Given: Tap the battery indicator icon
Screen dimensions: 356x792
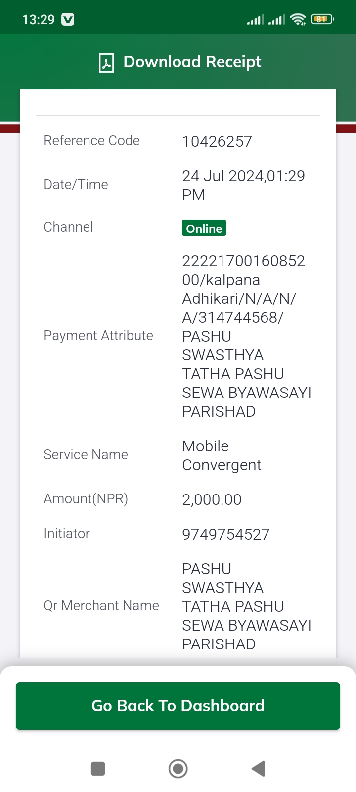Looking at the screenshot, I should (322, 19).
